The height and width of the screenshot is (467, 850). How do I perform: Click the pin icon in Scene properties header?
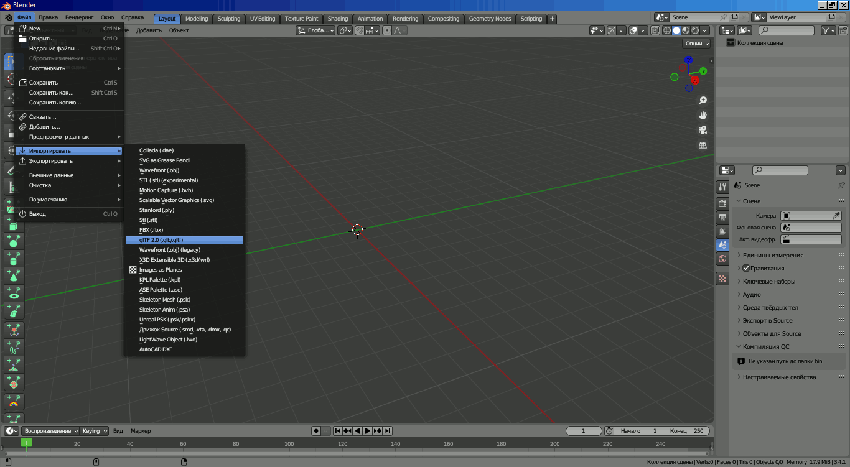coord(841,185)
